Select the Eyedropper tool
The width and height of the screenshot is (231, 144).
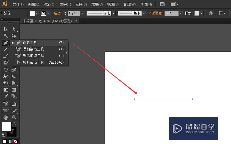pyautogui.click(x=6, y=97)
